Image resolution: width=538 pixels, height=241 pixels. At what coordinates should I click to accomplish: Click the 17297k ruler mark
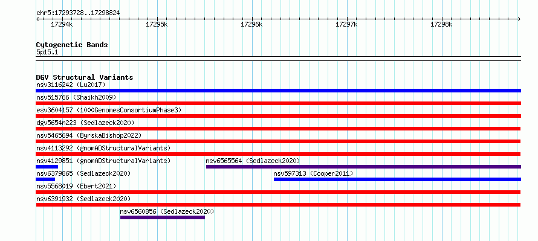tap(346, 24)
